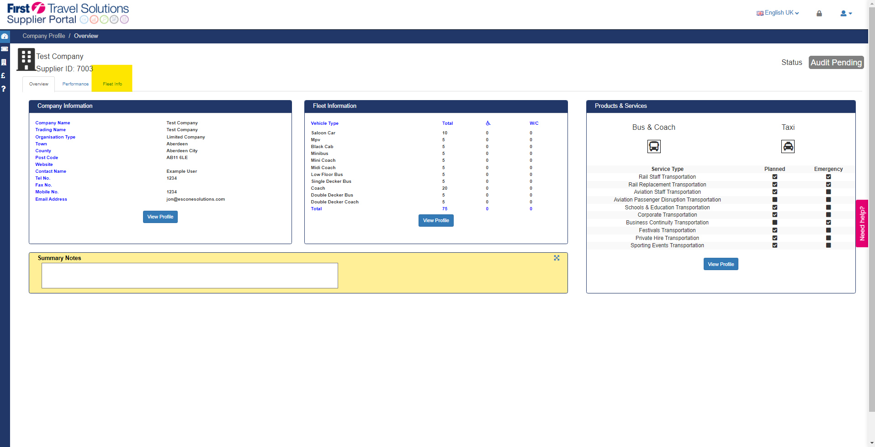Switch to the Fleet Info tab

(x=112, y=84)
